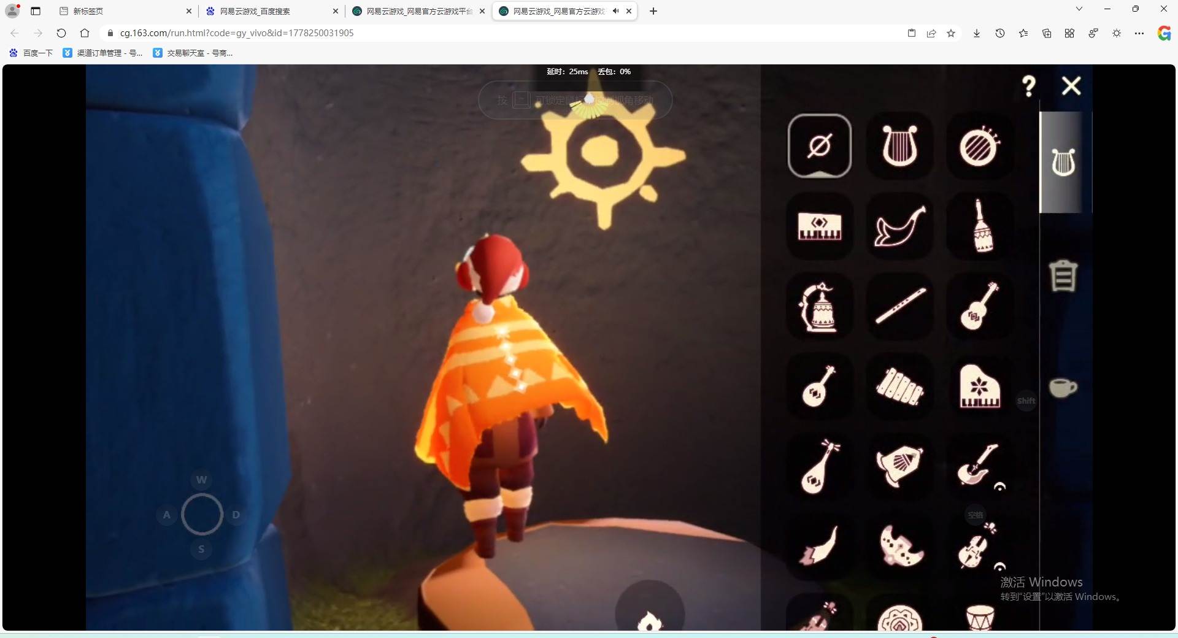Screen dimensions: 1178x638
Task: Tap the flame action button at bottom
Action: pyautogui.click(x=650, y=614)
